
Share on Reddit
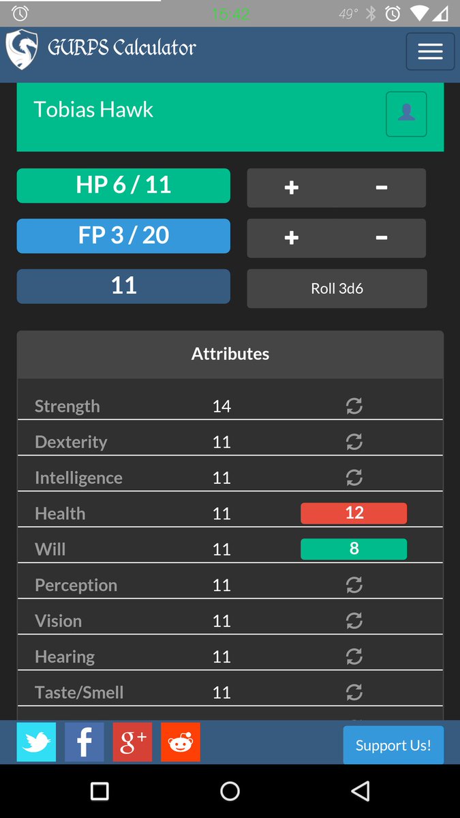180,742
